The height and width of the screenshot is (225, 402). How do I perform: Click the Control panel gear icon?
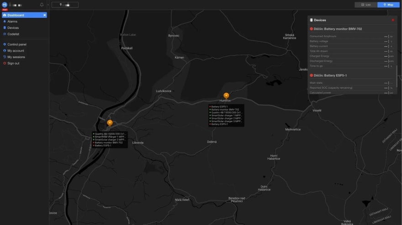pyautogui.click(x=5, y=44)
